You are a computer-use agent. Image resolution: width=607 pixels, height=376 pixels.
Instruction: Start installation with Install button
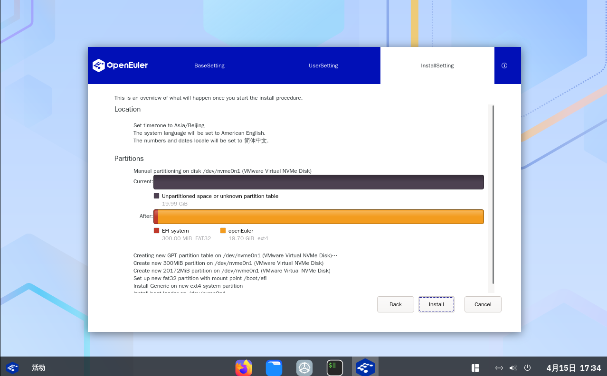pos(436,304)
